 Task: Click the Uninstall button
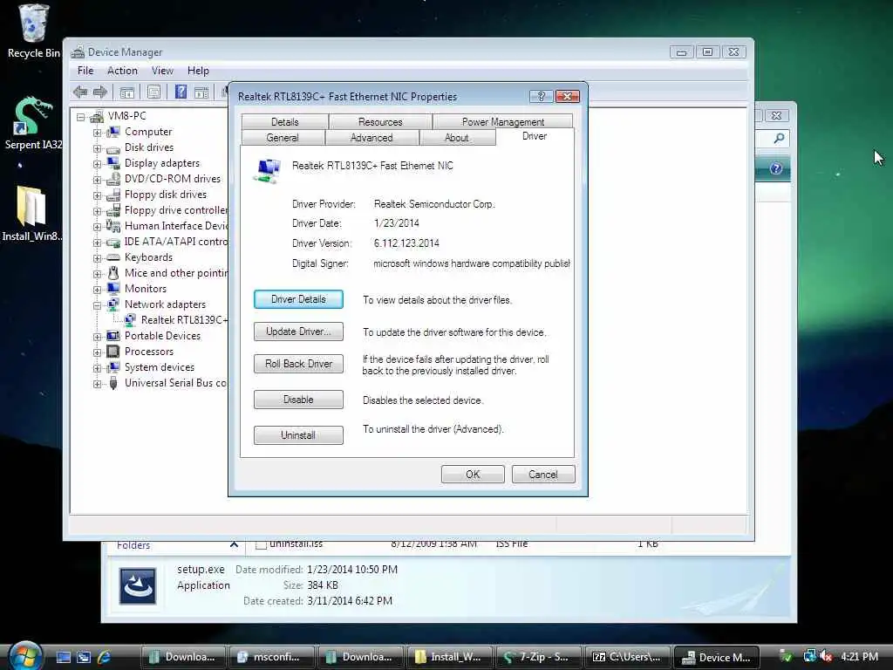point(298,435)
